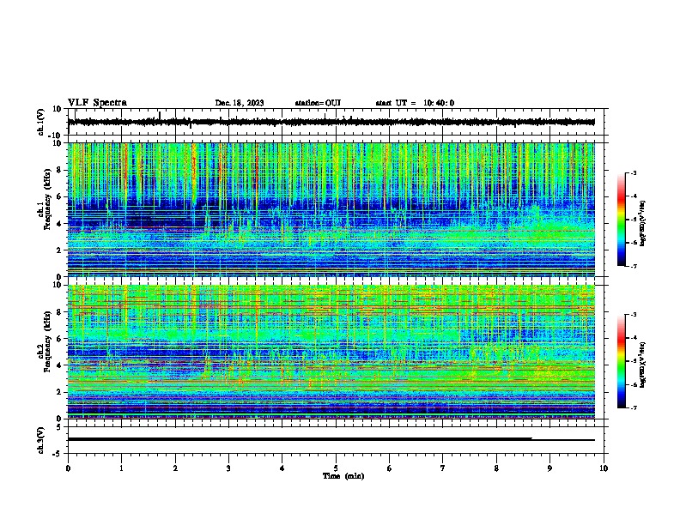
Task: Click the "VLF Spectra" plot title
Action: pyautogui.click(x=97, y=103)
